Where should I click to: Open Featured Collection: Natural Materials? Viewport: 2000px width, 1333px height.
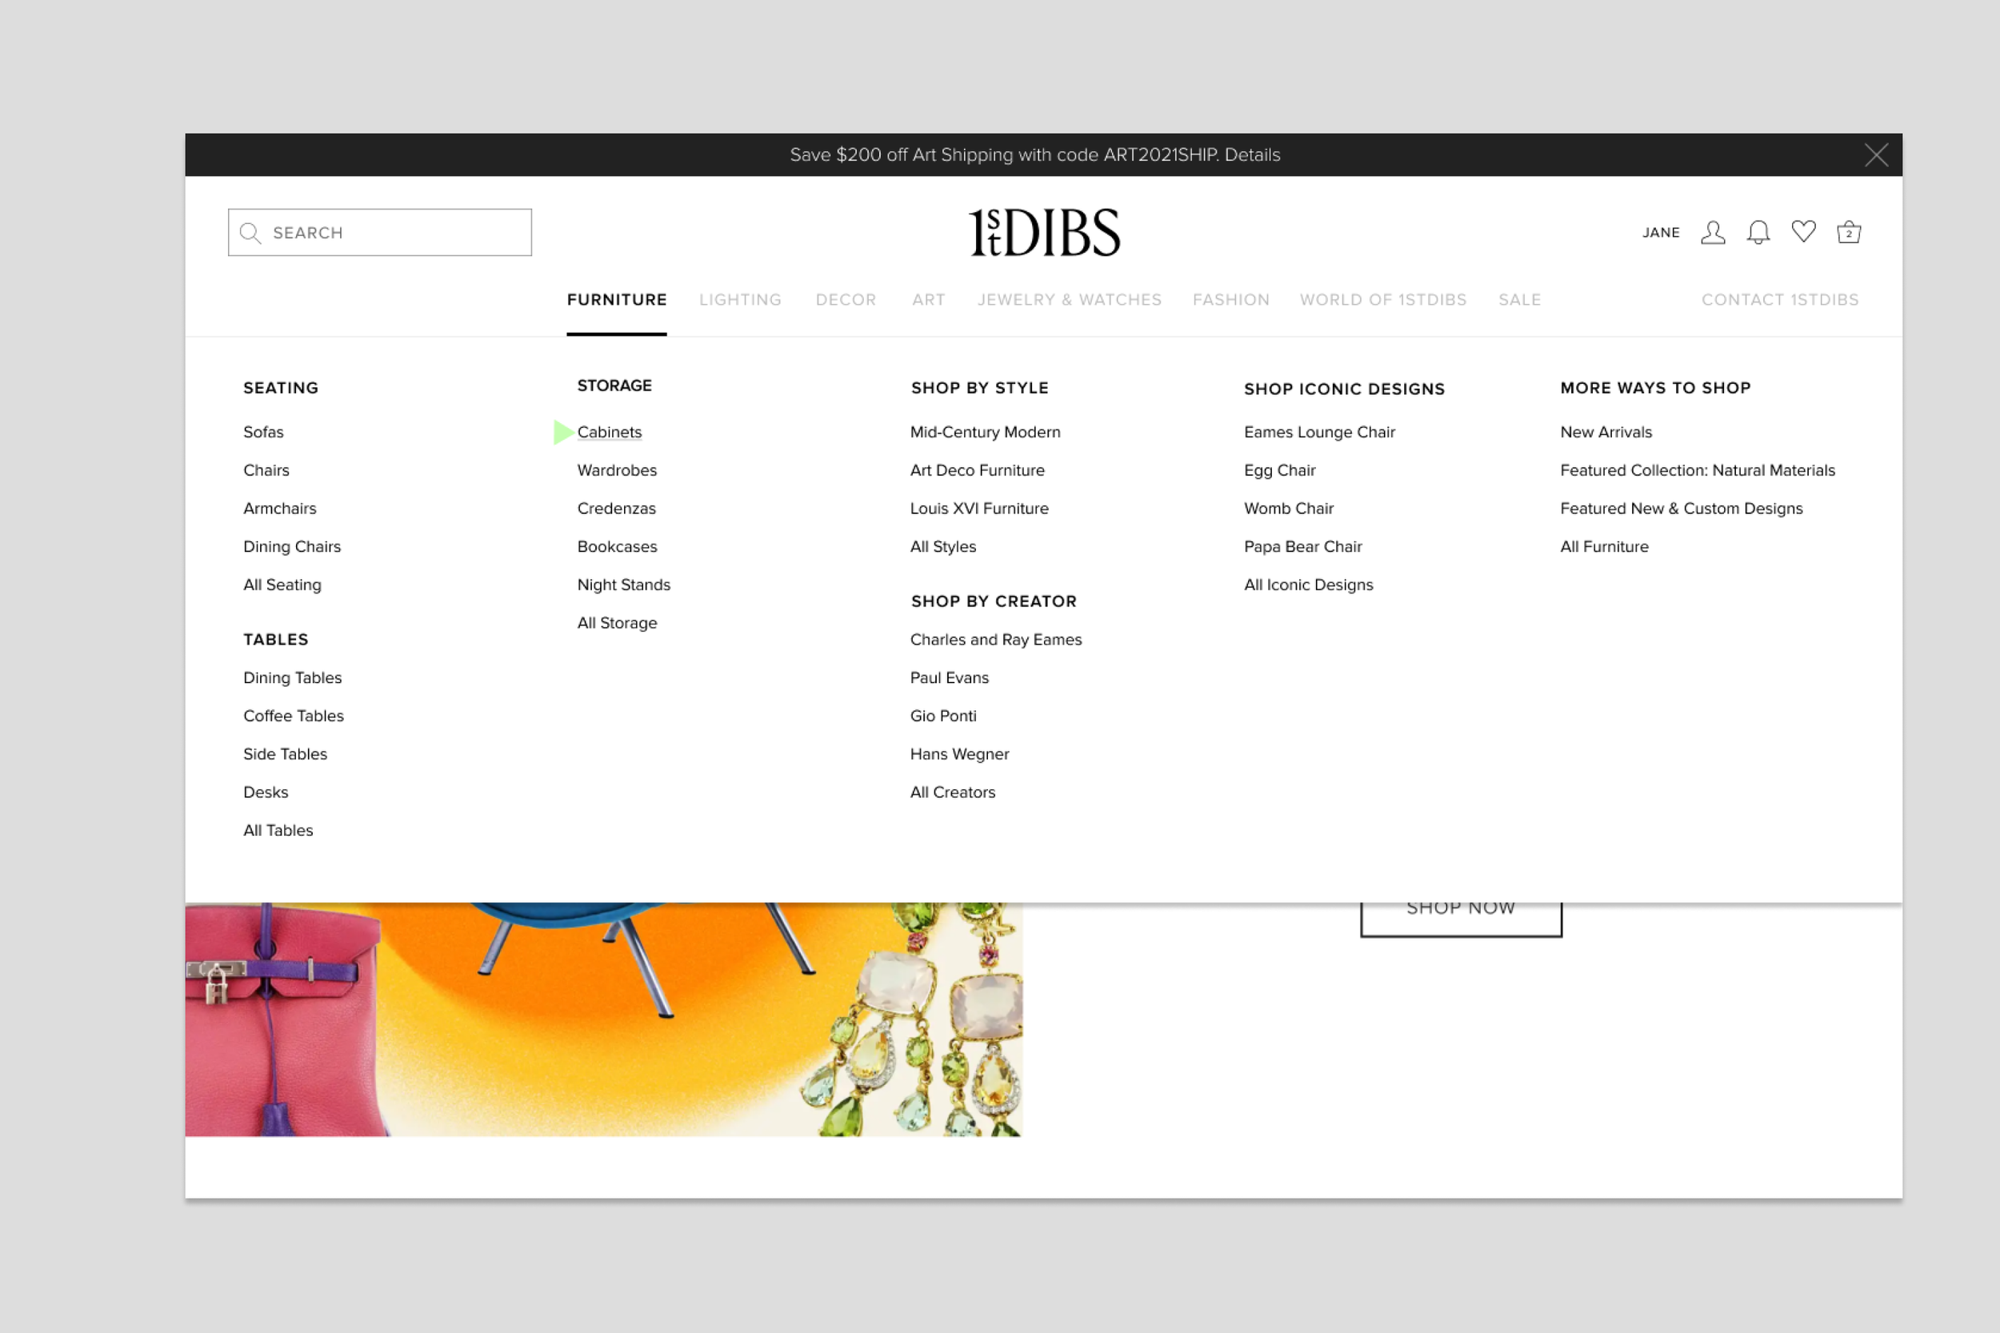[x=1698, y=470]
